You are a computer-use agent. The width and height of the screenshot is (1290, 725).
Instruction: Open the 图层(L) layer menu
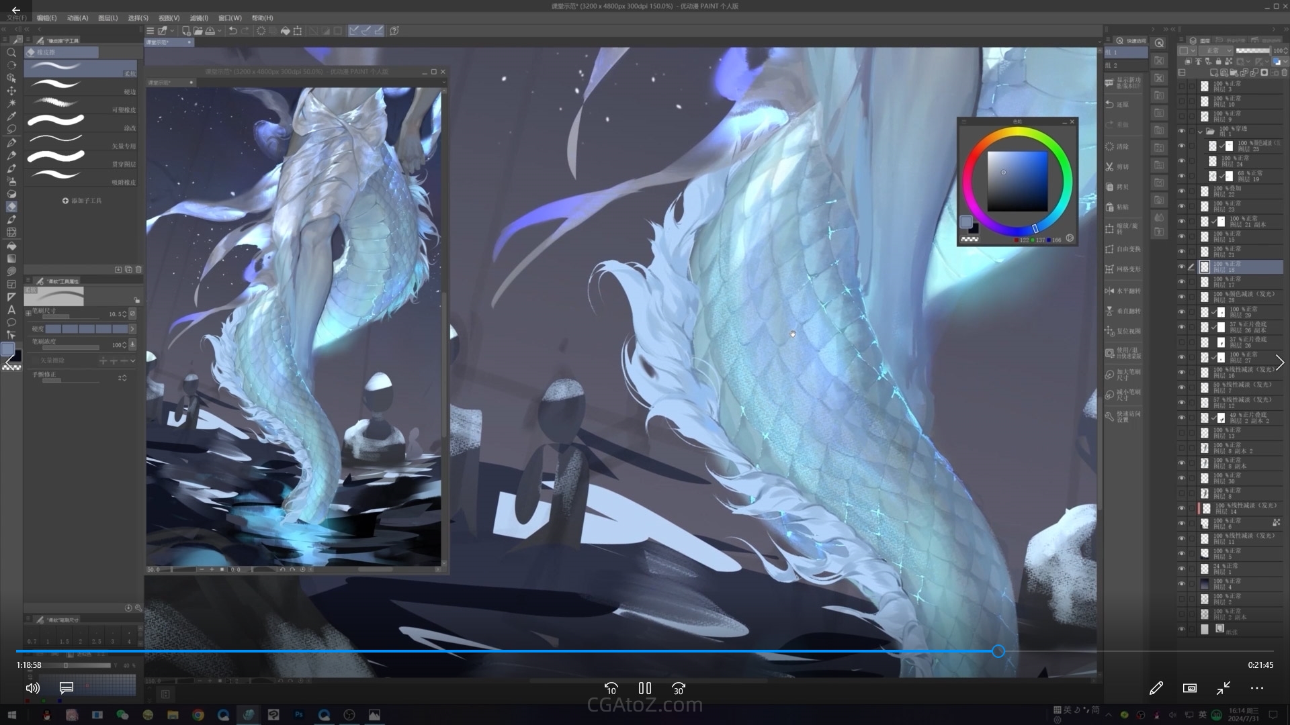click(107, 18)
